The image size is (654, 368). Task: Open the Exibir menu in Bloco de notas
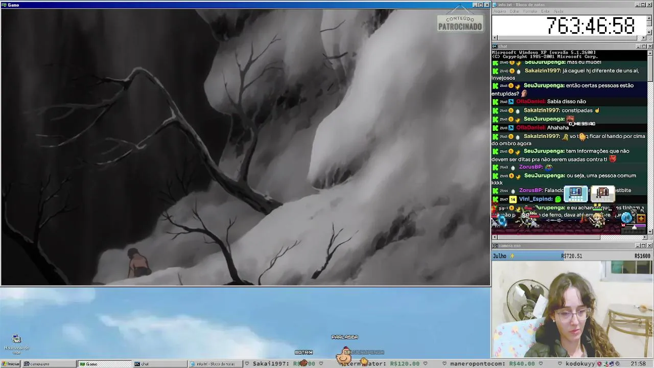545,11
